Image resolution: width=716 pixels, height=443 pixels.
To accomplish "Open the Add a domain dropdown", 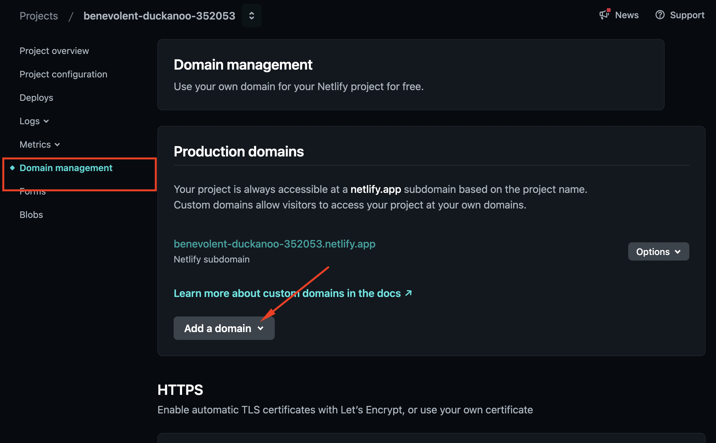I will [224, 328].
